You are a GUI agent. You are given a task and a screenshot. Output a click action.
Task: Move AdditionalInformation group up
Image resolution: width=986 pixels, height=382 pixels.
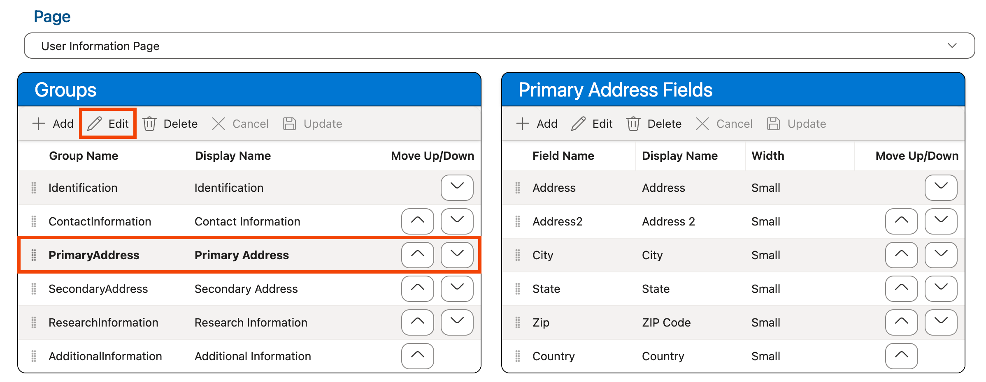(x=417, y=356)
